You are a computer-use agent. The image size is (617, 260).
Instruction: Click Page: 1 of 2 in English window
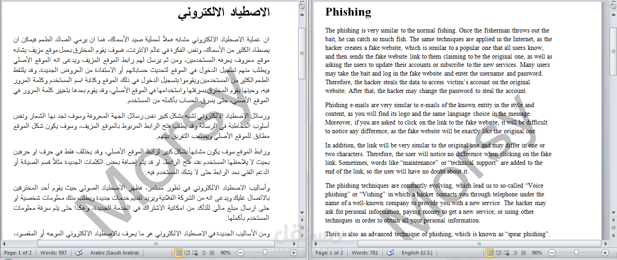(329, 253)
